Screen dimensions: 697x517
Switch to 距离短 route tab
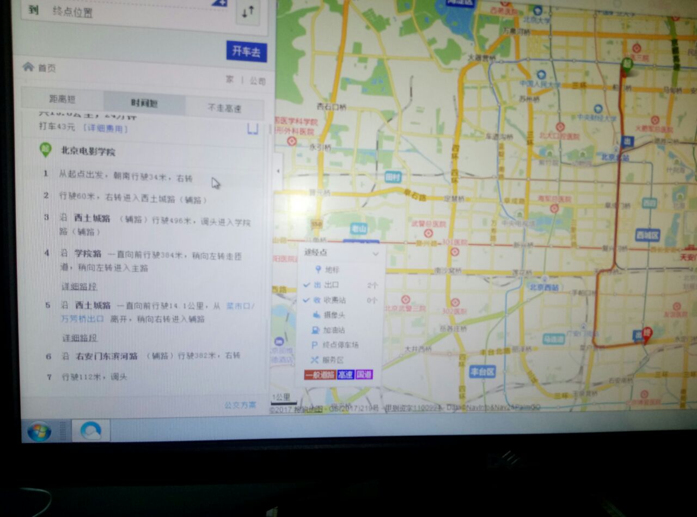coord(62,99)
